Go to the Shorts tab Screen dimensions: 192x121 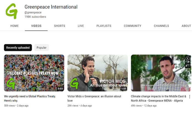coord(60,26)
